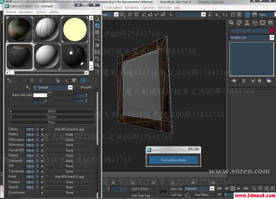The image size is (276, 199).
Task: Uncheck the Diffuse map checkbox
Action: tap(42, 129)
